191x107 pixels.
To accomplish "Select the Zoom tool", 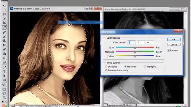I will 4,98.
